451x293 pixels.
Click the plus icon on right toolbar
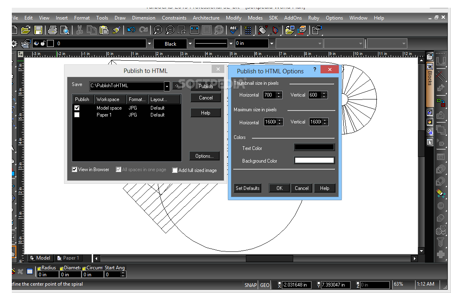(440, 254)
